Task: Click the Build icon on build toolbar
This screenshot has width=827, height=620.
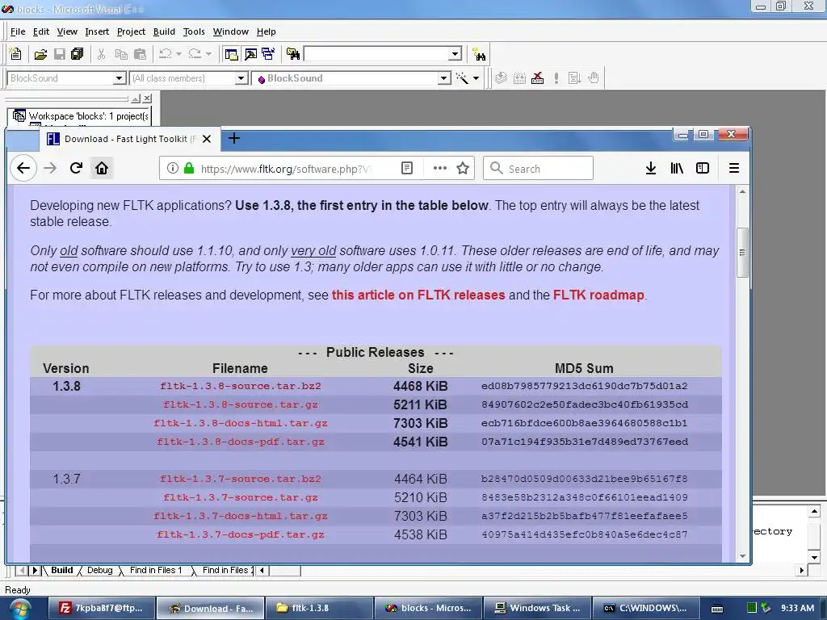Action: (519, 78)
